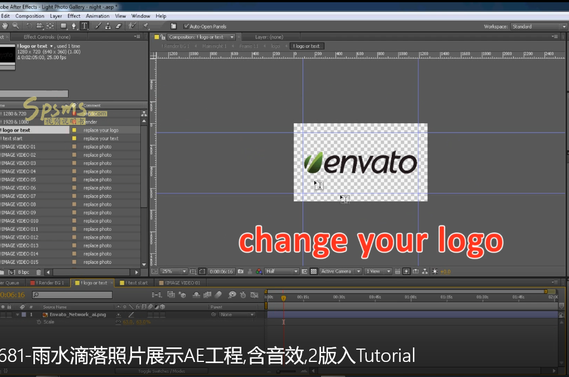The image size is (569, 377).
Task: Click the timeline icon in viewer bar
Action: click(x=416, y=271)
